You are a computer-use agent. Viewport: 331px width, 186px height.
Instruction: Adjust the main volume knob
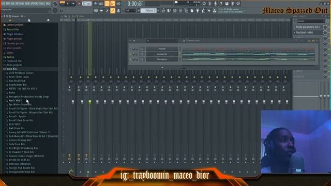(x=55, y=4)
